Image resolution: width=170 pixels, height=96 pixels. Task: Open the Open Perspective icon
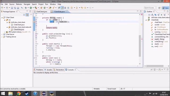(x=159, y=8)
